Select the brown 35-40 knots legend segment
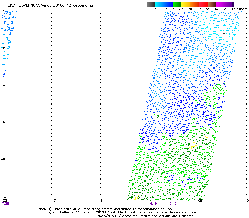 [212, 4]
